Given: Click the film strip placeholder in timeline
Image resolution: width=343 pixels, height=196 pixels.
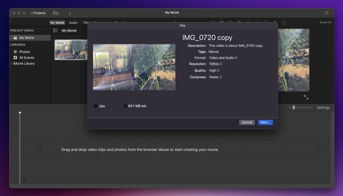Looking at the screenshot, I should tap(39, 150).
